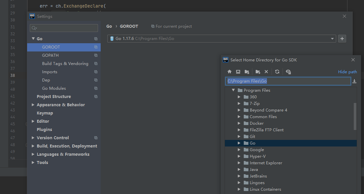
Task: Add a new Go SDK with plus button
Action: coord(342,39)
